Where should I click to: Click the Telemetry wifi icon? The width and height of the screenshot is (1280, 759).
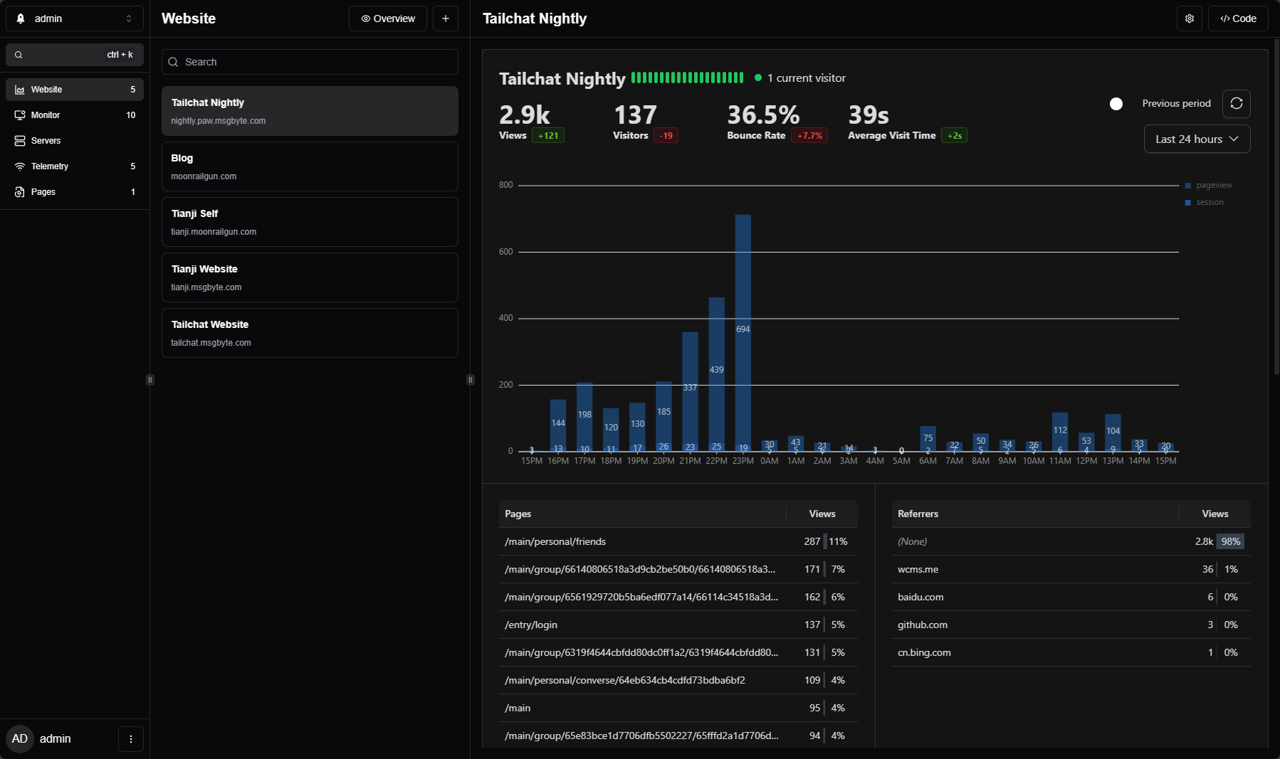pos(20,166)
